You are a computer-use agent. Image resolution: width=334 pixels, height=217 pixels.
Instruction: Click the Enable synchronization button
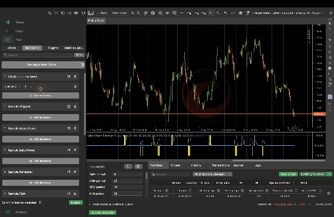coord(76,203)
